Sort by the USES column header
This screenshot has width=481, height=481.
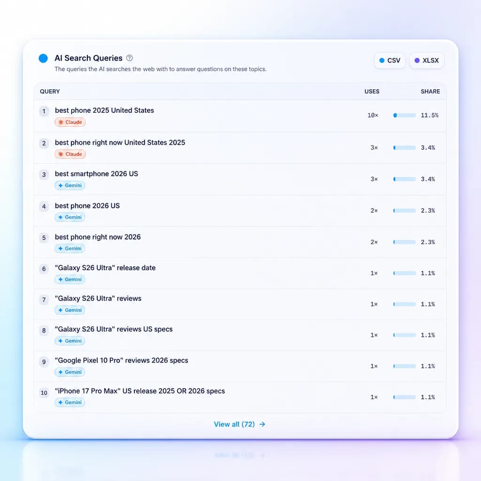372,92
